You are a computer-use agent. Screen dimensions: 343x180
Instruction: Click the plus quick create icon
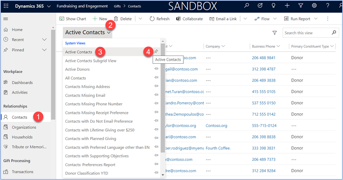(x=287, y=6)
